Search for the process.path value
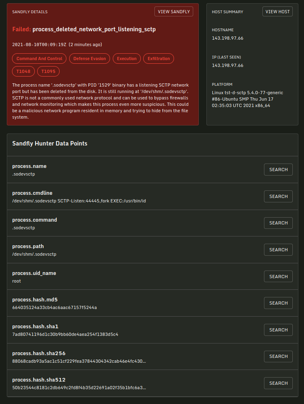Image resolution: width=304 pixels, height=404 pixels. click(x=278, y=250)
